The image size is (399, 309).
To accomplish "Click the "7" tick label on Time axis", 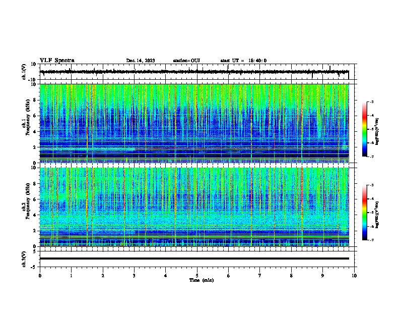I will [x=260, y=276].
